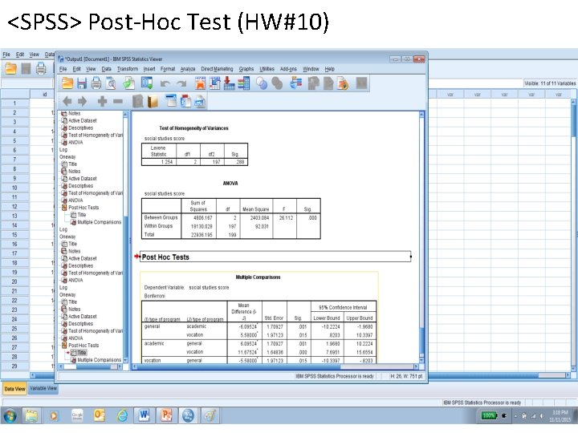Click Open folder icon in Data Editor window

tap(10, 68)
